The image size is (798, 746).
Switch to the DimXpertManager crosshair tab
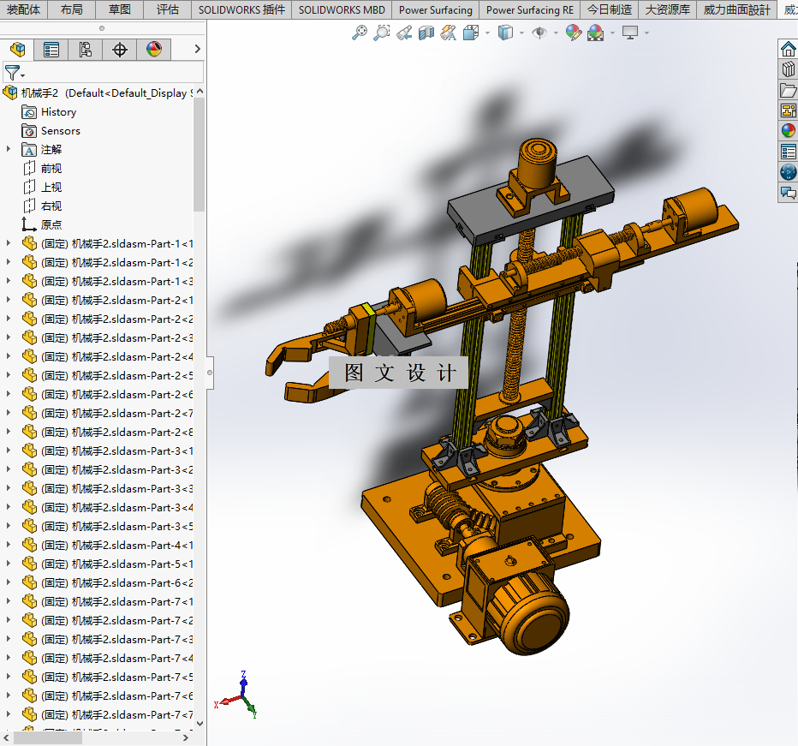point(120,50)
